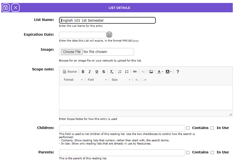Click the insert image icon
The width and height of the screenshot is (235, 162).
[x=151, y=72]
